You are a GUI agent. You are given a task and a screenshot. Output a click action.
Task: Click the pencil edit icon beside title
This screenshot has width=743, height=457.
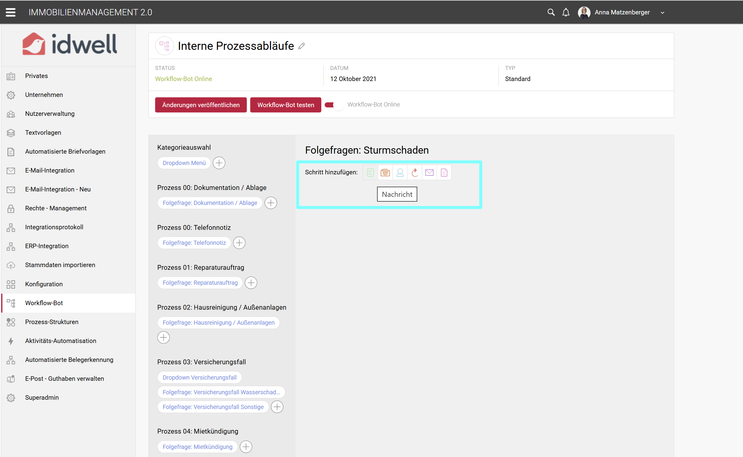(x=301, y=46)
